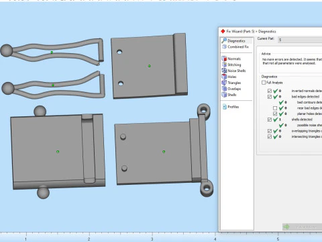The height and width of the screenshot is (242, 322).
Task: Toggle the shells detected checkbox
Action: 270,120
